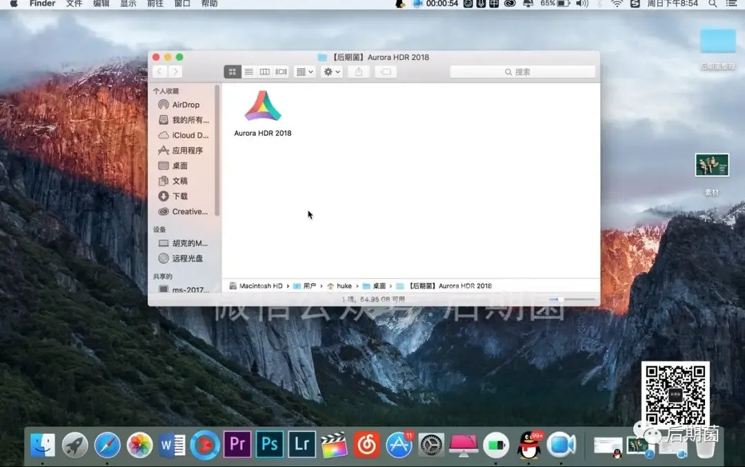Open QQ penguin from the Dock
Image resolution: width=745 pixels, height=467 pixels.
click(529, 445)
